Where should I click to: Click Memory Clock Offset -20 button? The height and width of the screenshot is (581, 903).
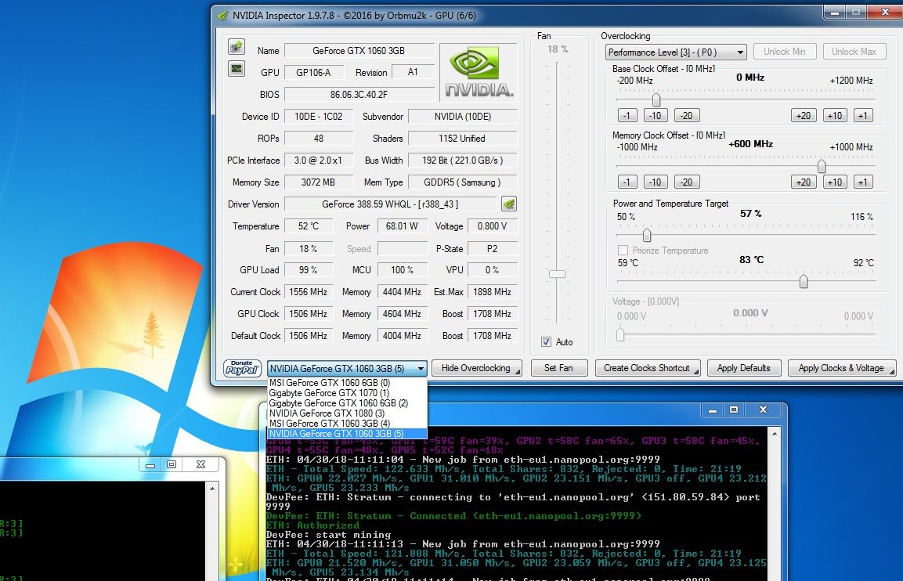(x=687, y=182)
